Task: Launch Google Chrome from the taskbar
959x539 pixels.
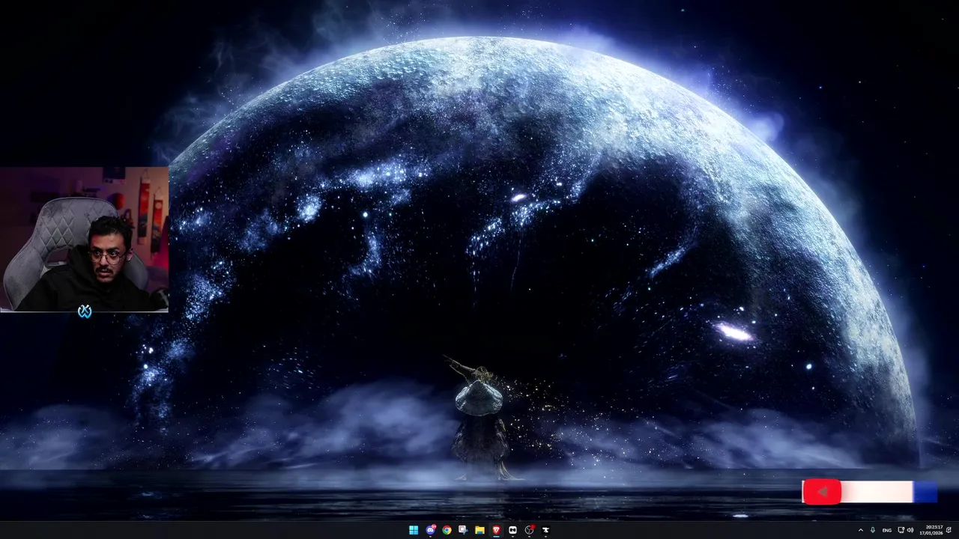Action: [447, 530]
